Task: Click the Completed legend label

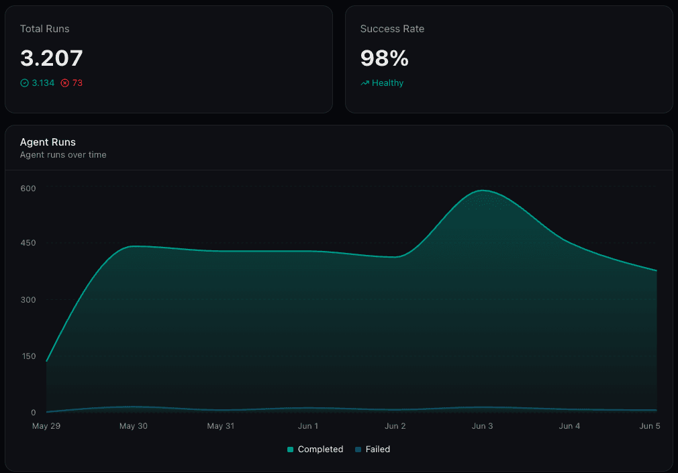Action: 320,450
